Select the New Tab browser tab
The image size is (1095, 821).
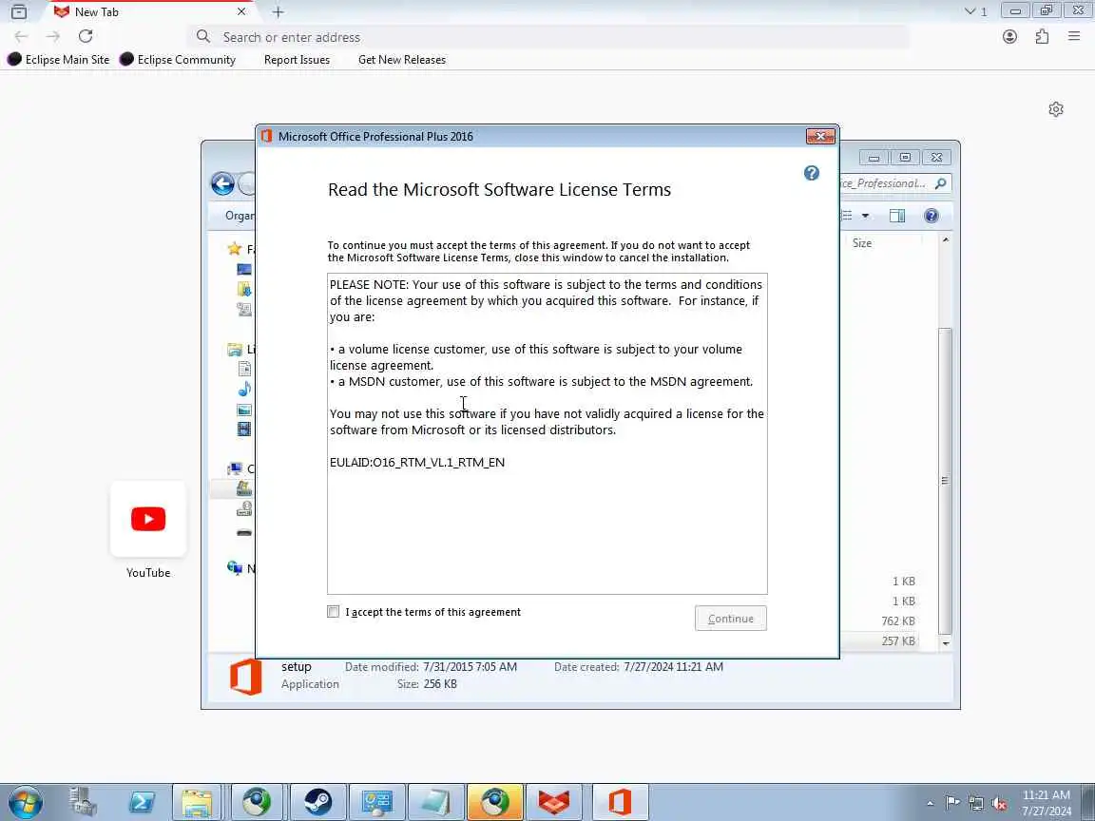[x=148, y=11]
